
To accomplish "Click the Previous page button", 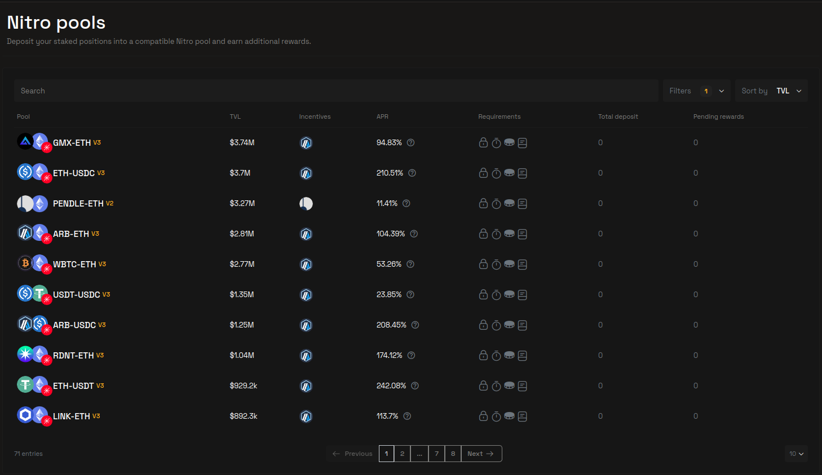I will point(352,454).
